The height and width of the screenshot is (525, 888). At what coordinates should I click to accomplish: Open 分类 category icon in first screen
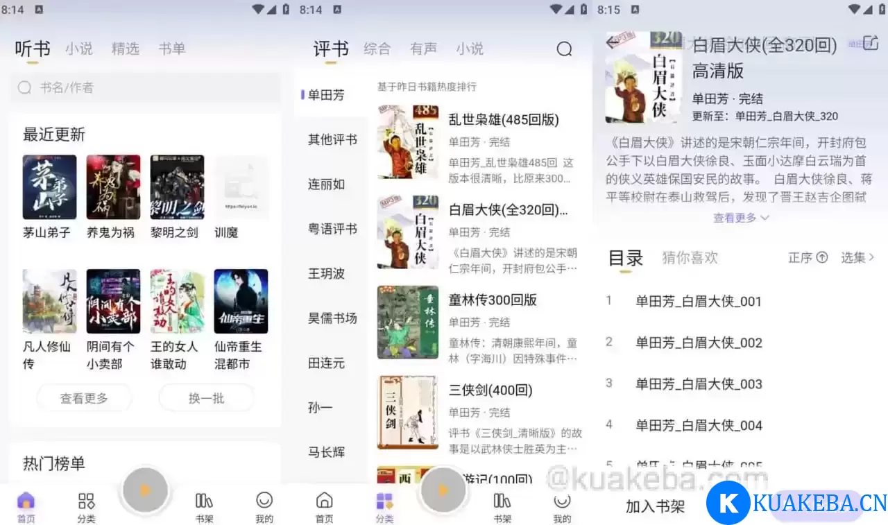coord(86,501)
